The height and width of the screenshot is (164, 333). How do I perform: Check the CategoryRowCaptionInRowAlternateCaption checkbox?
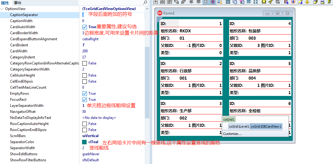coord(84,63)
